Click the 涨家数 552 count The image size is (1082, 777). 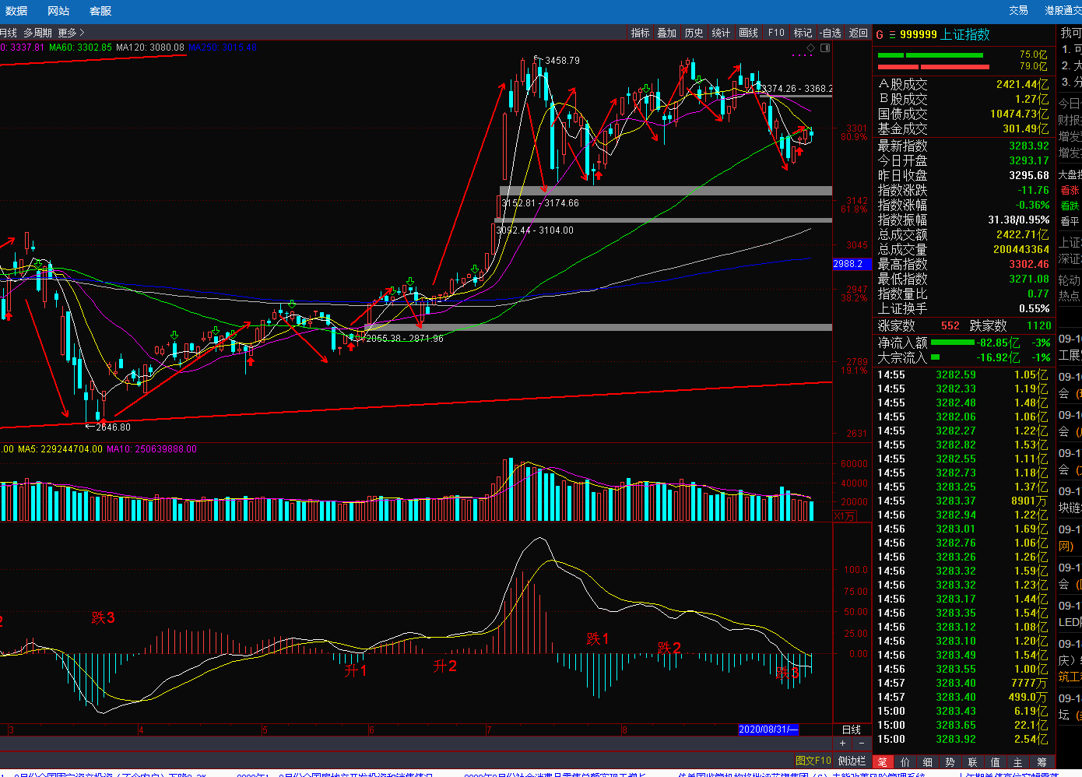coord(950,325)
